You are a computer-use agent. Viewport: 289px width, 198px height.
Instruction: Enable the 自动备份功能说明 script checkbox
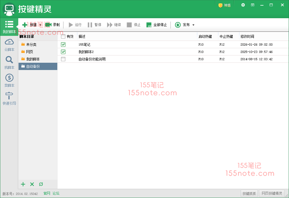[63, 59]
